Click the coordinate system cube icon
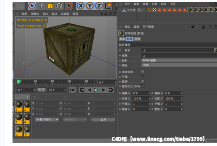The width and height of the screenshot is (217, 146). 108,6
